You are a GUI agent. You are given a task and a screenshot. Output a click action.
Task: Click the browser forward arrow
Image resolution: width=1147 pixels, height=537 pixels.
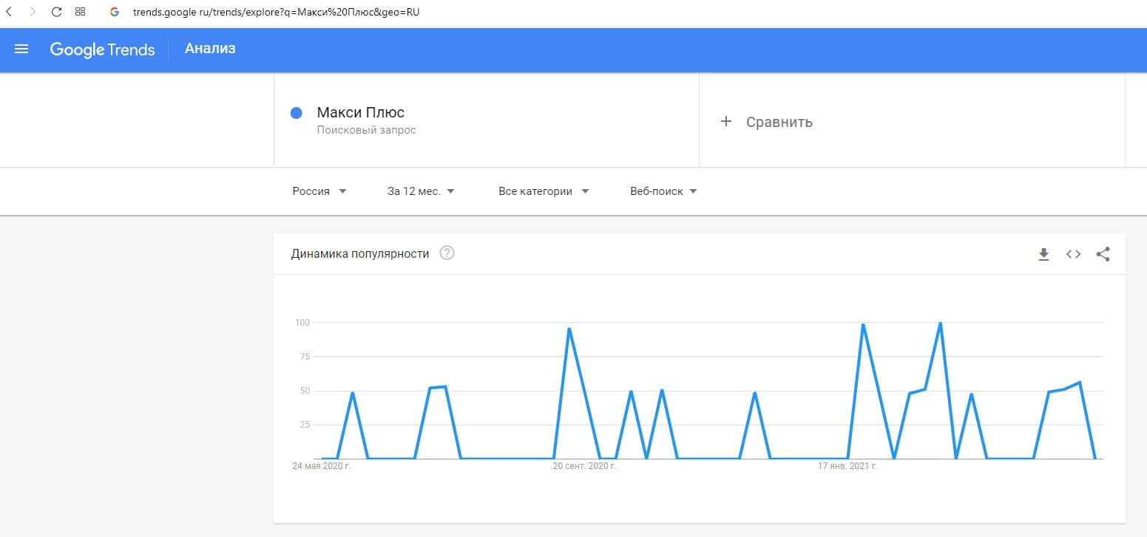pyautogui.click(x=33, y=12)
